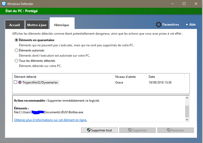Click the Grave alert level cell

point(119,82)
